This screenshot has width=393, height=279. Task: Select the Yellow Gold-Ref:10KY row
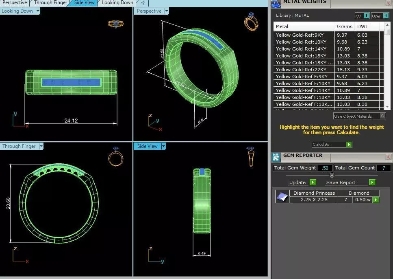pyautogui.click(x=328, y=42)
